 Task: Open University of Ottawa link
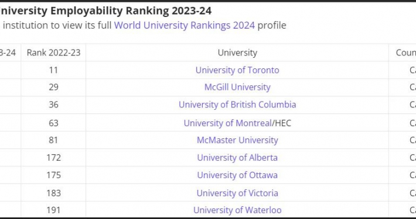[237, 175]
